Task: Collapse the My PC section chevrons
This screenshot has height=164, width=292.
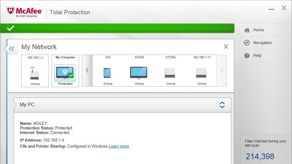Action: [222, 105]
